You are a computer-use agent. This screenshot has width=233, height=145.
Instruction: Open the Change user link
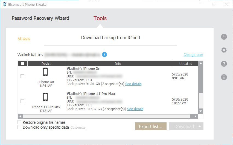point(193,55)
